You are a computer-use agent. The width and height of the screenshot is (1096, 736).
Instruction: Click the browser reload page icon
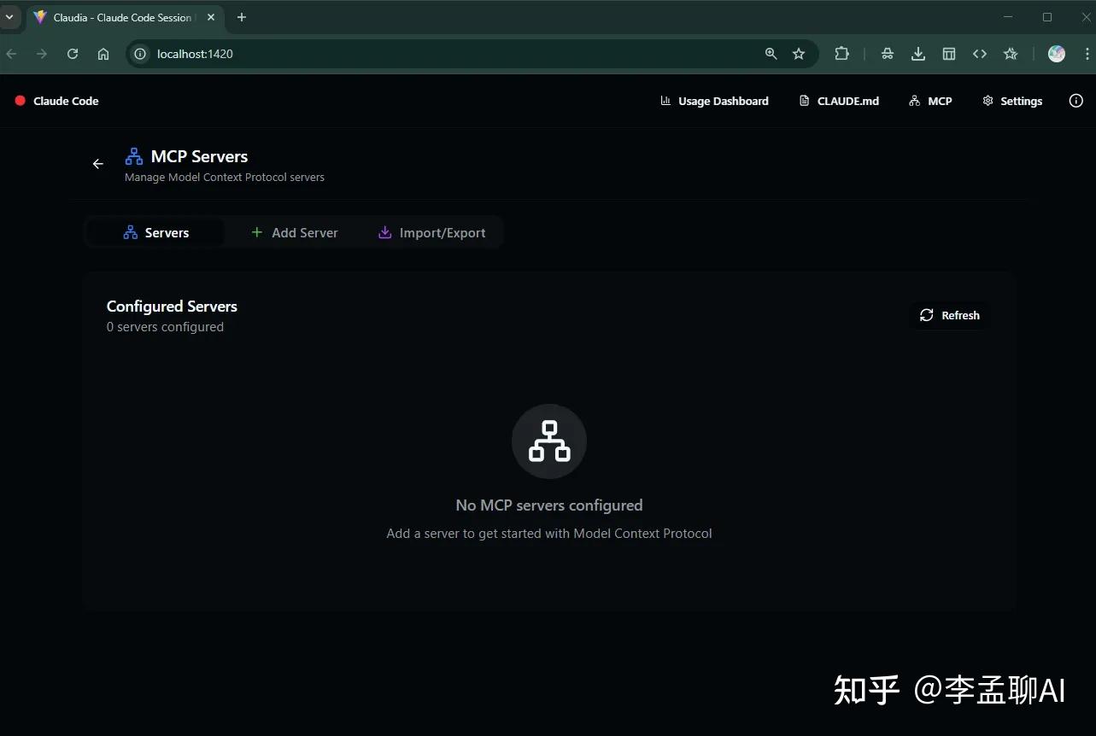click(72, 53)
